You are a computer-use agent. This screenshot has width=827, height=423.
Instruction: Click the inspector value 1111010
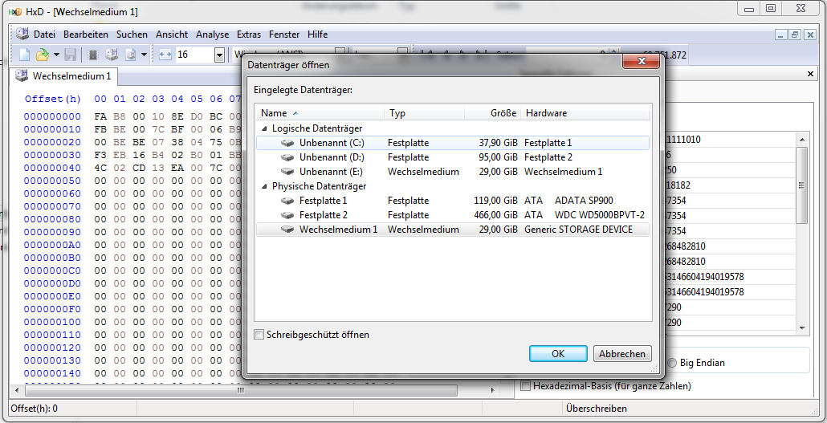point(683,140)
